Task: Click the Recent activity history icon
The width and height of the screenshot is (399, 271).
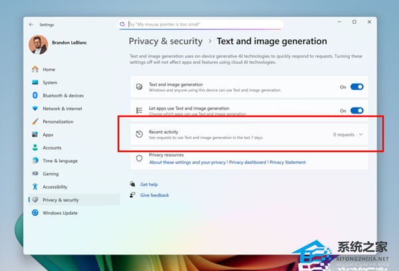Action: pos(139,134)
